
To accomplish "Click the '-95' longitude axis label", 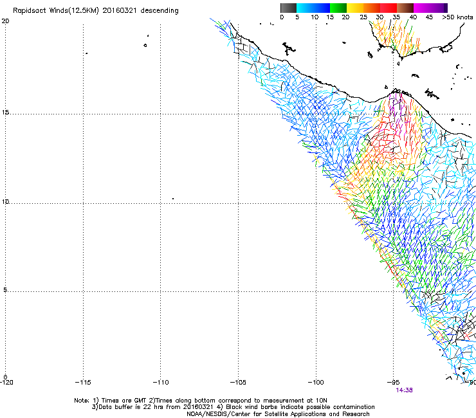I will point(394,383).
